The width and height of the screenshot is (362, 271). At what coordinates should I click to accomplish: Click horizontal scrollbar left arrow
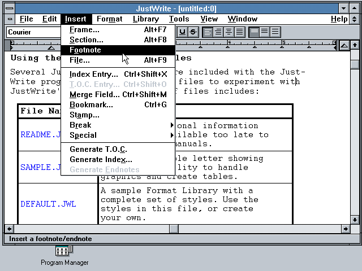click(x=9, y=229)
